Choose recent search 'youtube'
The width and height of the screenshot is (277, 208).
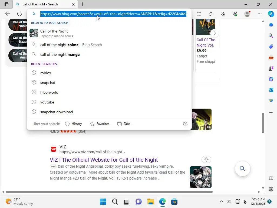[x=109, y=102]
